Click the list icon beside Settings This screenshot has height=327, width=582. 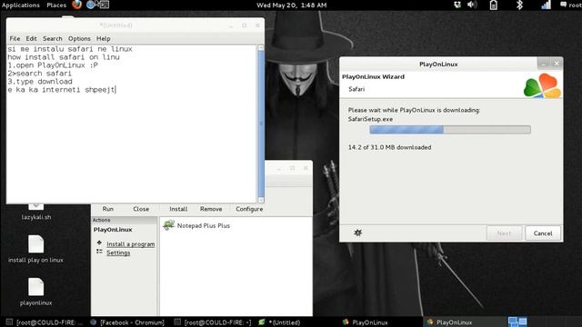point(99,252)
